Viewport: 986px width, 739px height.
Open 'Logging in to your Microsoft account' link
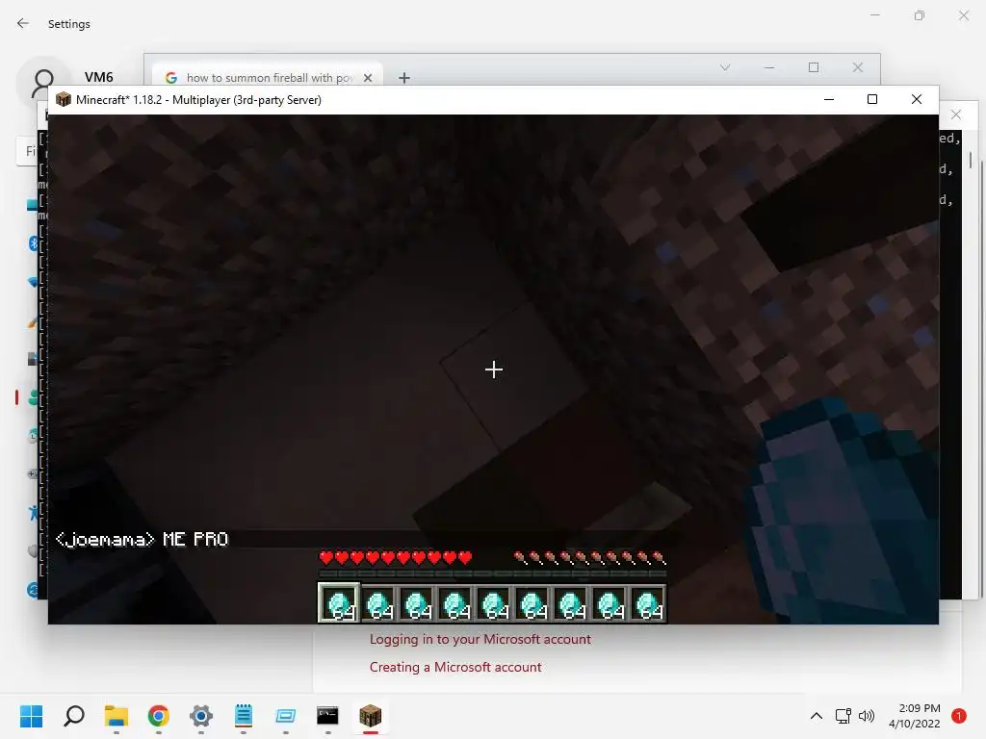point(480,639)
